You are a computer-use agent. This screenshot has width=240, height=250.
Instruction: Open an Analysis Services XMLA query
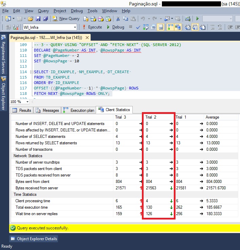(108, 19)
